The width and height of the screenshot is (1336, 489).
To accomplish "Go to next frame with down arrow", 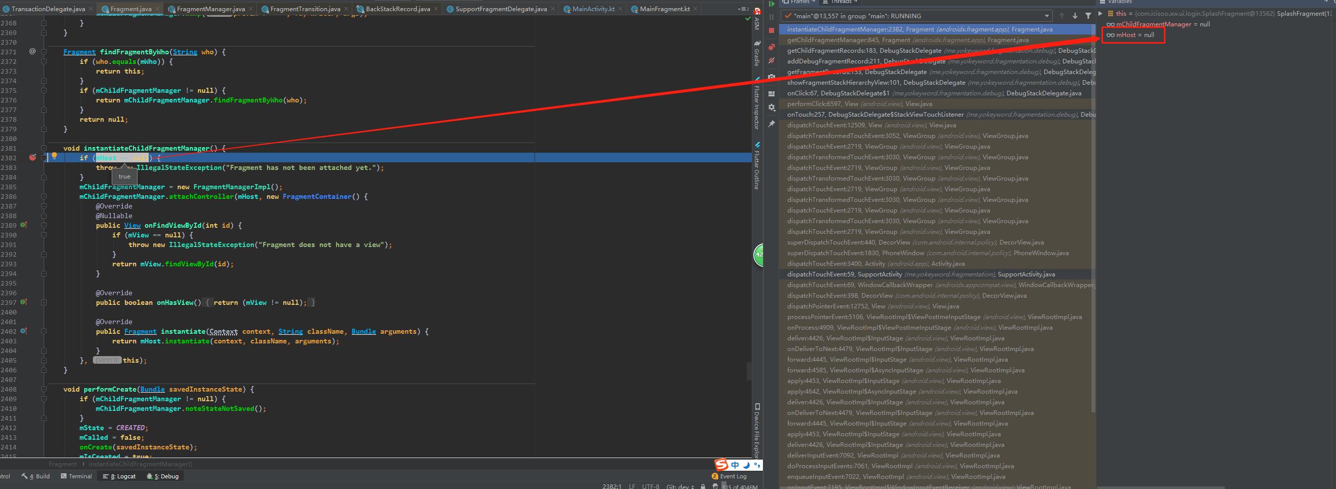I will click(1075, 16).
